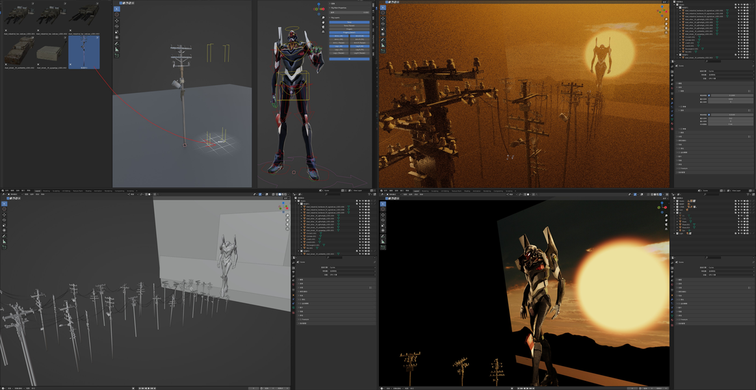Click the pan hand icon in character rig viewport

[x=323, y=22]
